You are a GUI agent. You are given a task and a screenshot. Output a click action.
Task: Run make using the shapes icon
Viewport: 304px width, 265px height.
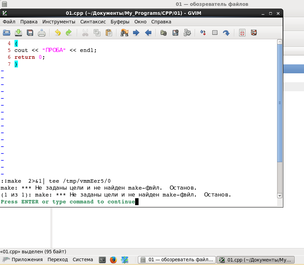pyautogui.click(x=203, y=33)
